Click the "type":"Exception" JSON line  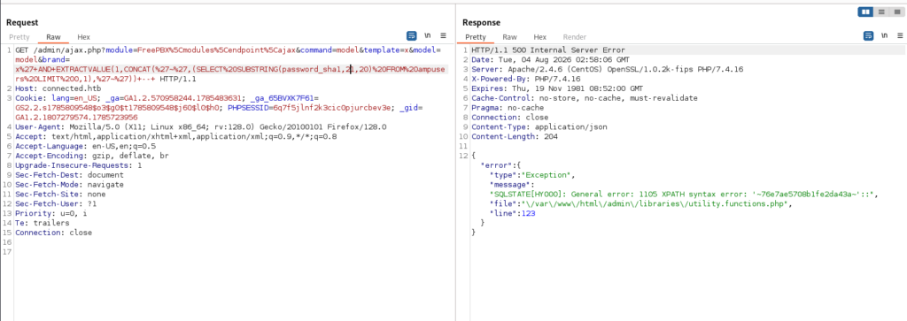[x=532, y=175]
